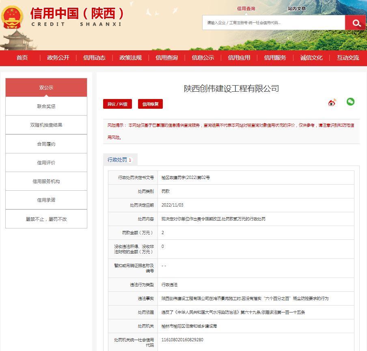Click violation type value 行政违法
The height and width of the screenshot is (351, 367).
click(169, 285)
